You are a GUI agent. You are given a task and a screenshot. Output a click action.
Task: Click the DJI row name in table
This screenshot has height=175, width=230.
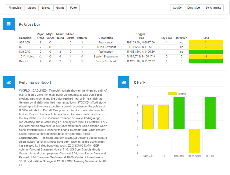point(21,47)
